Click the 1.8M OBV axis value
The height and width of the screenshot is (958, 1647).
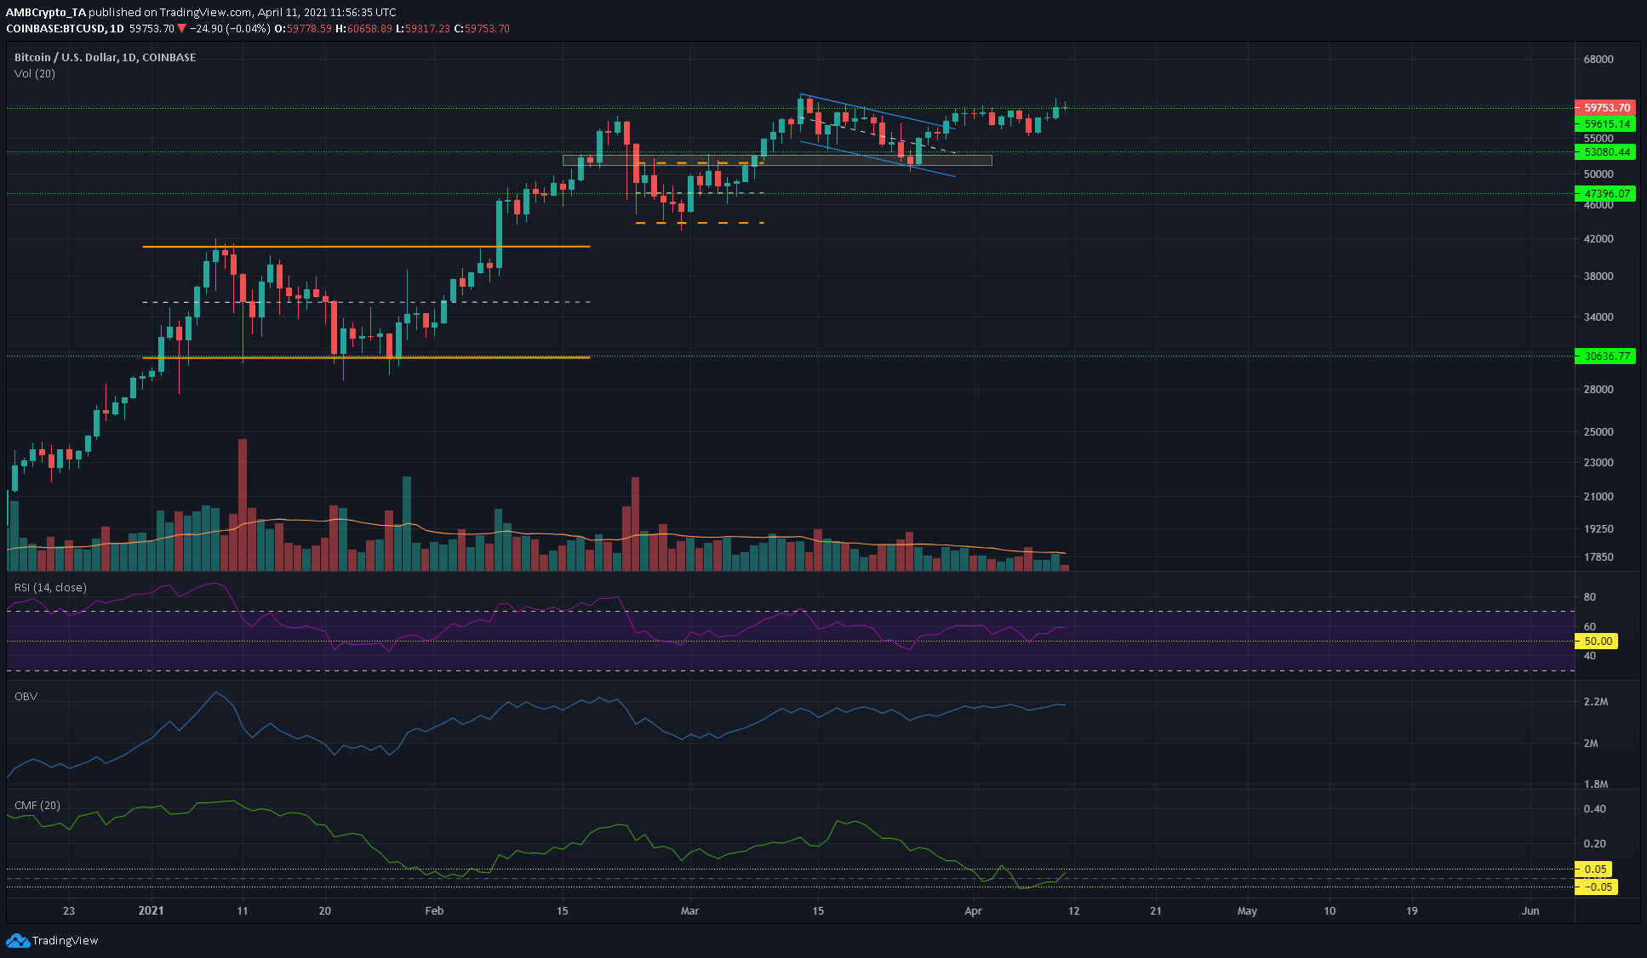click(x=1596, y=784)
